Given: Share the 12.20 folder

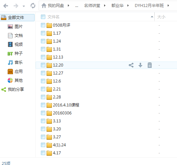Looking at the screenshot, I should [x=131, y=65].
